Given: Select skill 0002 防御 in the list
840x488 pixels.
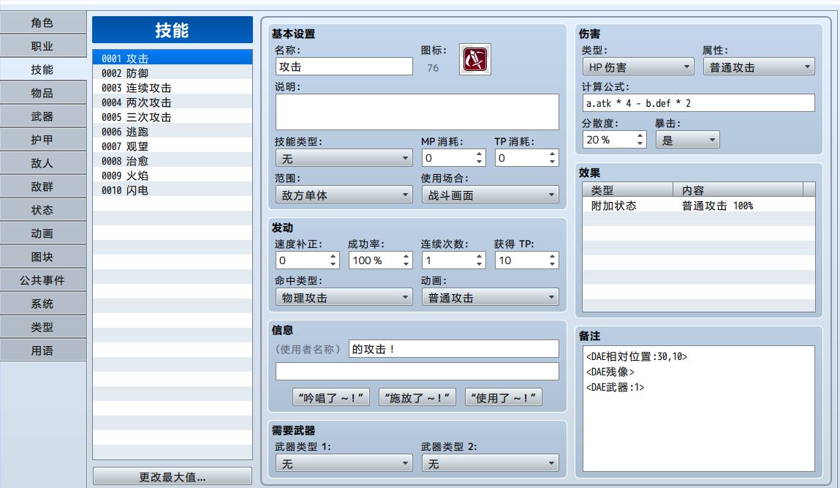Looking at the screenshot, I should (x=173, y=73).
